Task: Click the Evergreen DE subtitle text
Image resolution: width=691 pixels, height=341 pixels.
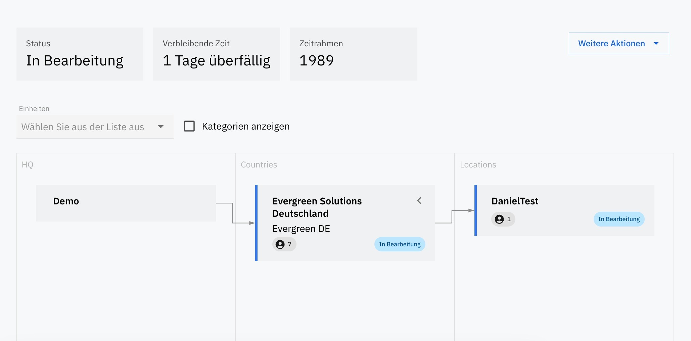Action: (x=301, y=229)
